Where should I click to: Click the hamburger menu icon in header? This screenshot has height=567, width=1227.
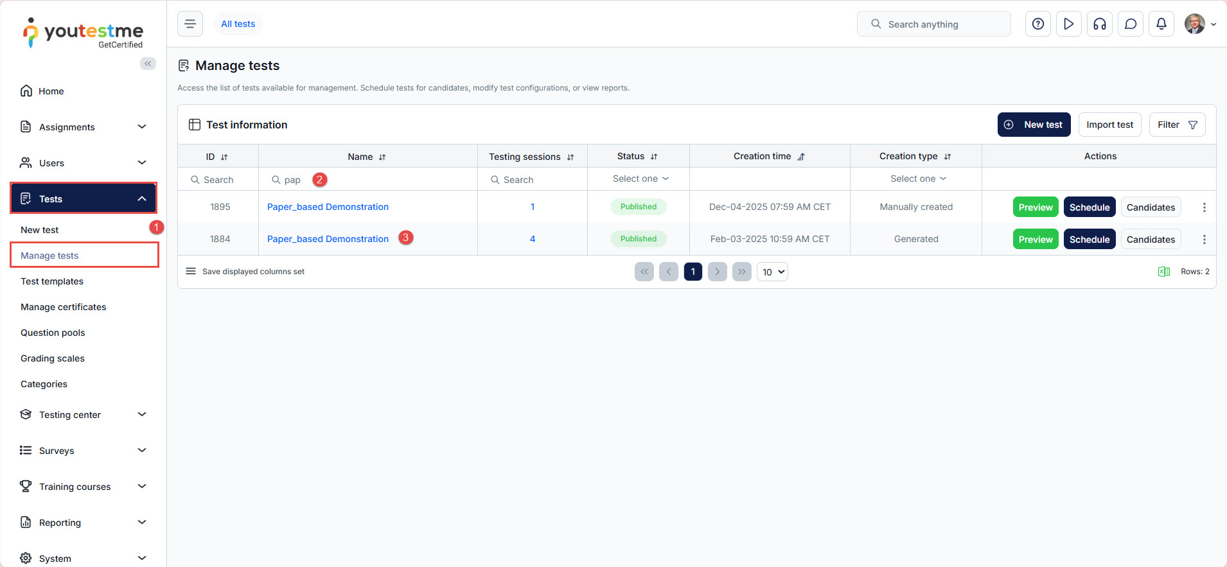(x=190, y=24)
